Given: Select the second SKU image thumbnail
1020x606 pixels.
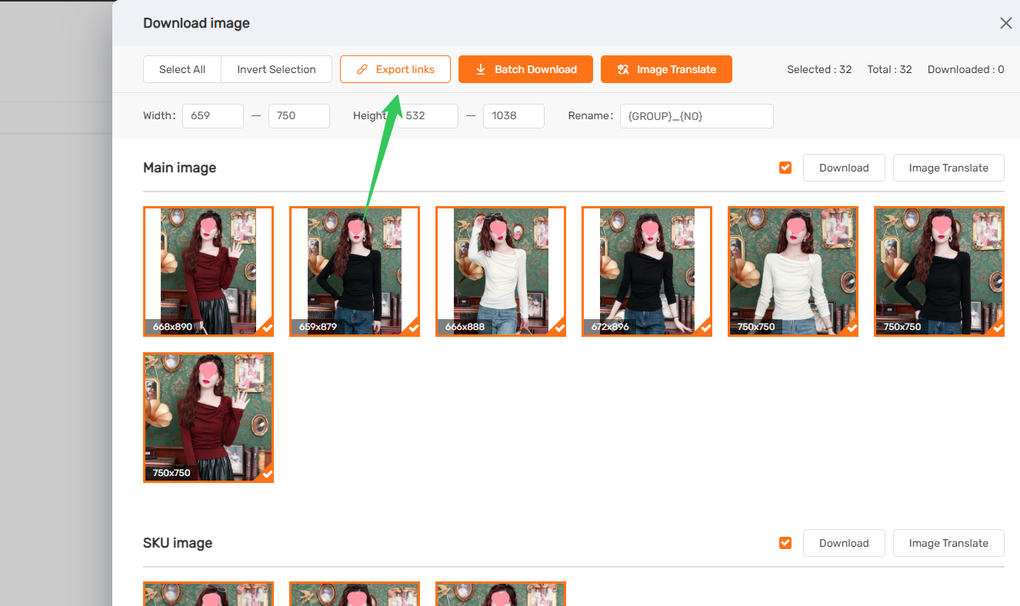Looking at the screenshot, I should point(355,594).
